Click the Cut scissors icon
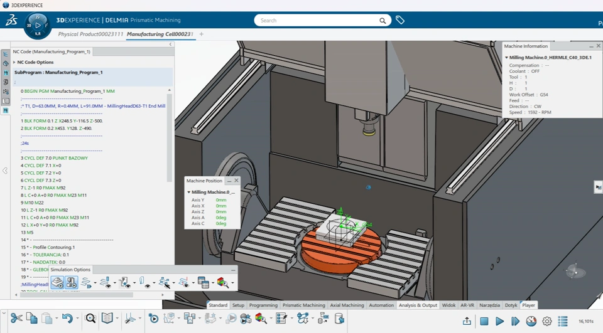The image size is (603, 333). point(16,319)
